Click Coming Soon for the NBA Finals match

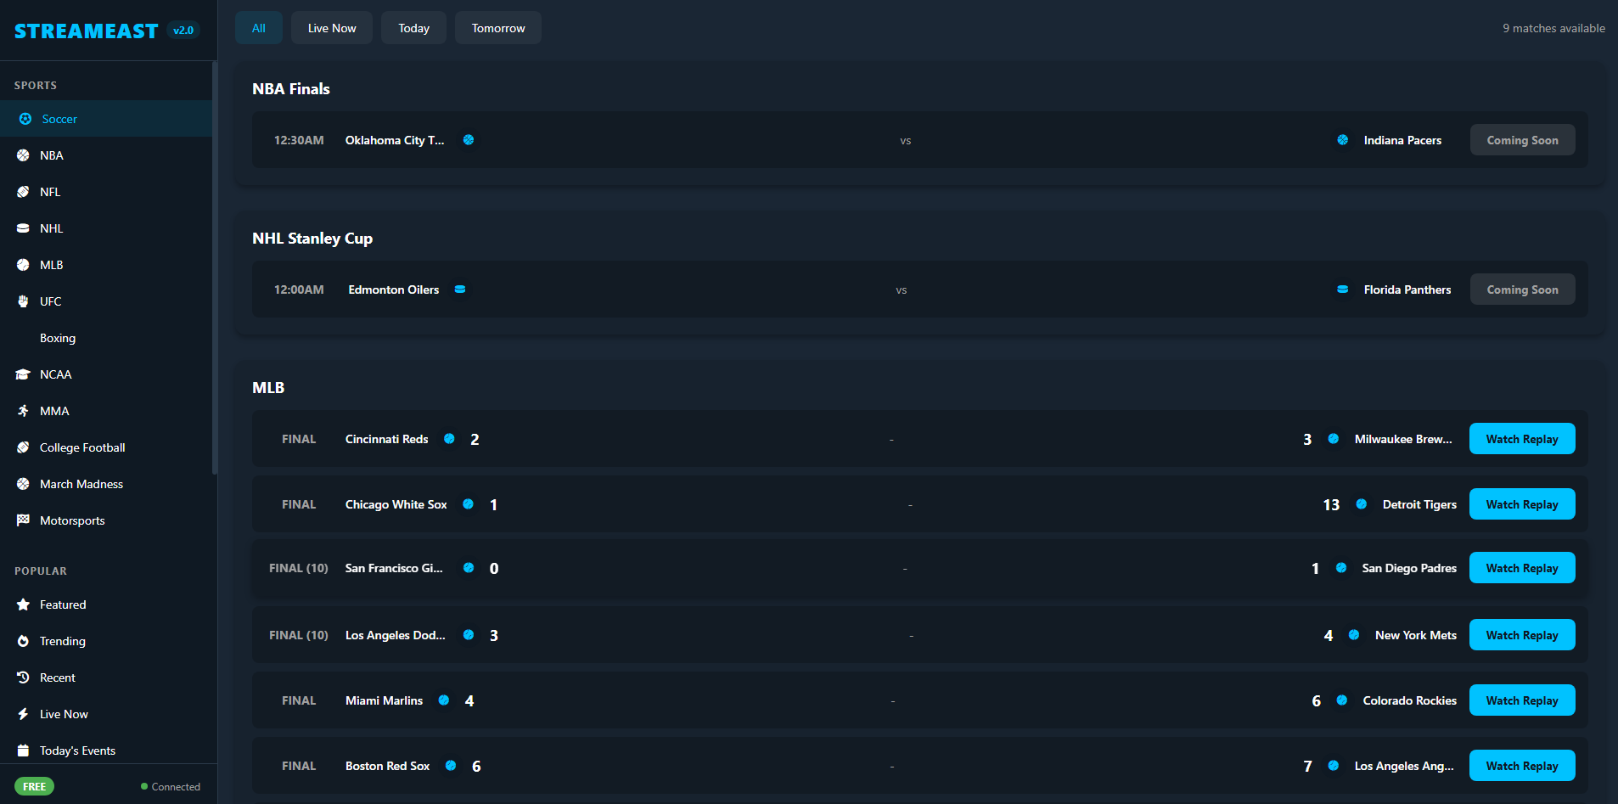[x=1522, y=140]
